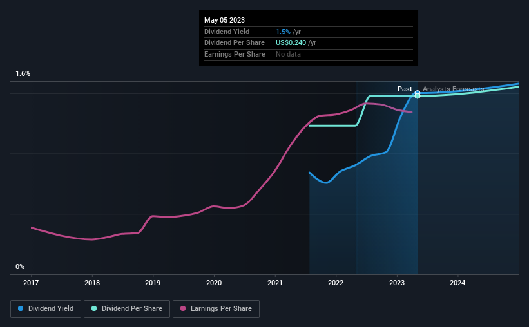Click the 1.6% y-axis label
Viewport: 529px width, 327px height.
click(x=23, y=74)
